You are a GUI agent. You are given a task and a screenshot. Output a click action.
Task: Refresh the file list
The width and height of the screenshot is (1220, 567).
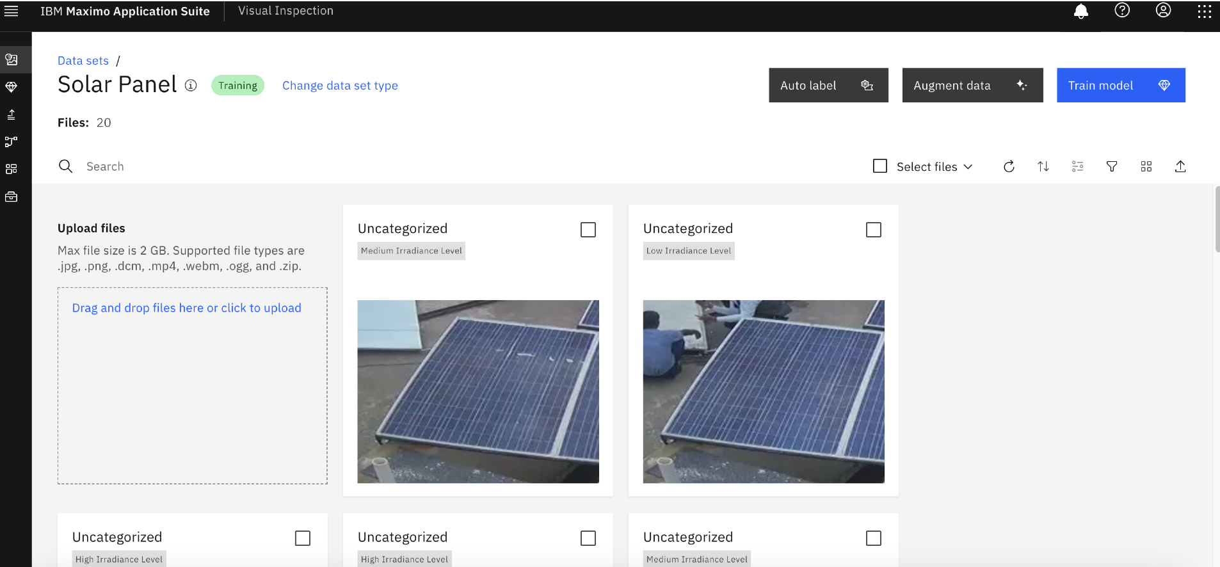pos(1009,166)
